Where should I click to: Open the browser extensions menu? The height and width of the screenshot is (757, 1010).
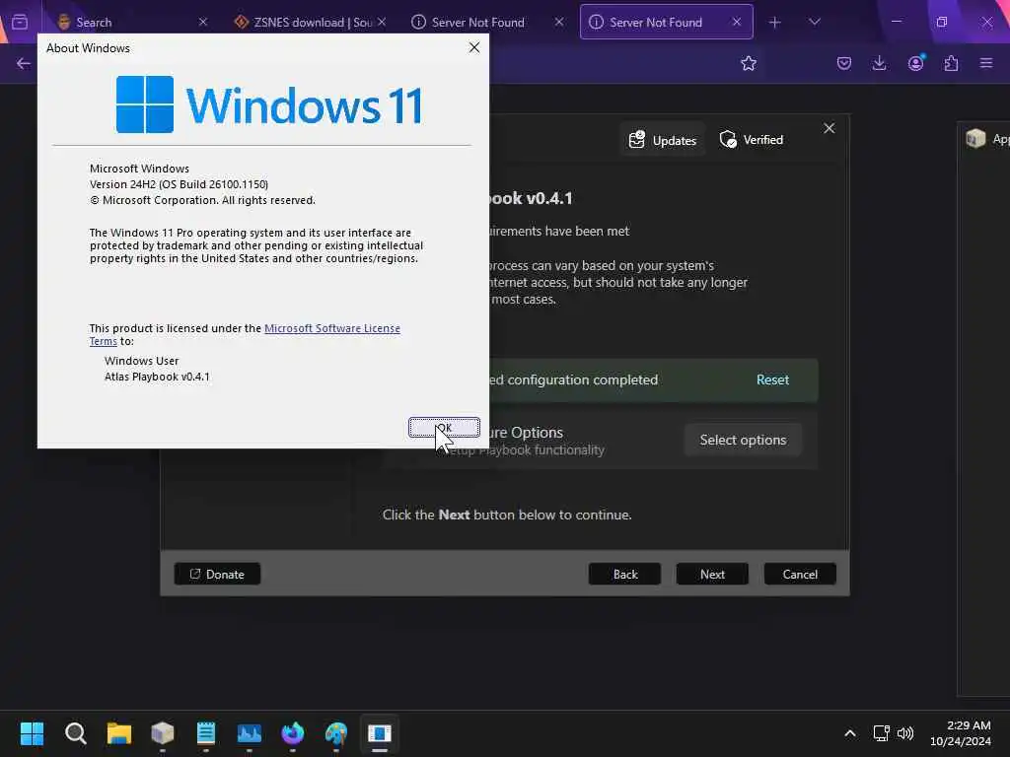pyautogui.click(x=952, y=63)
